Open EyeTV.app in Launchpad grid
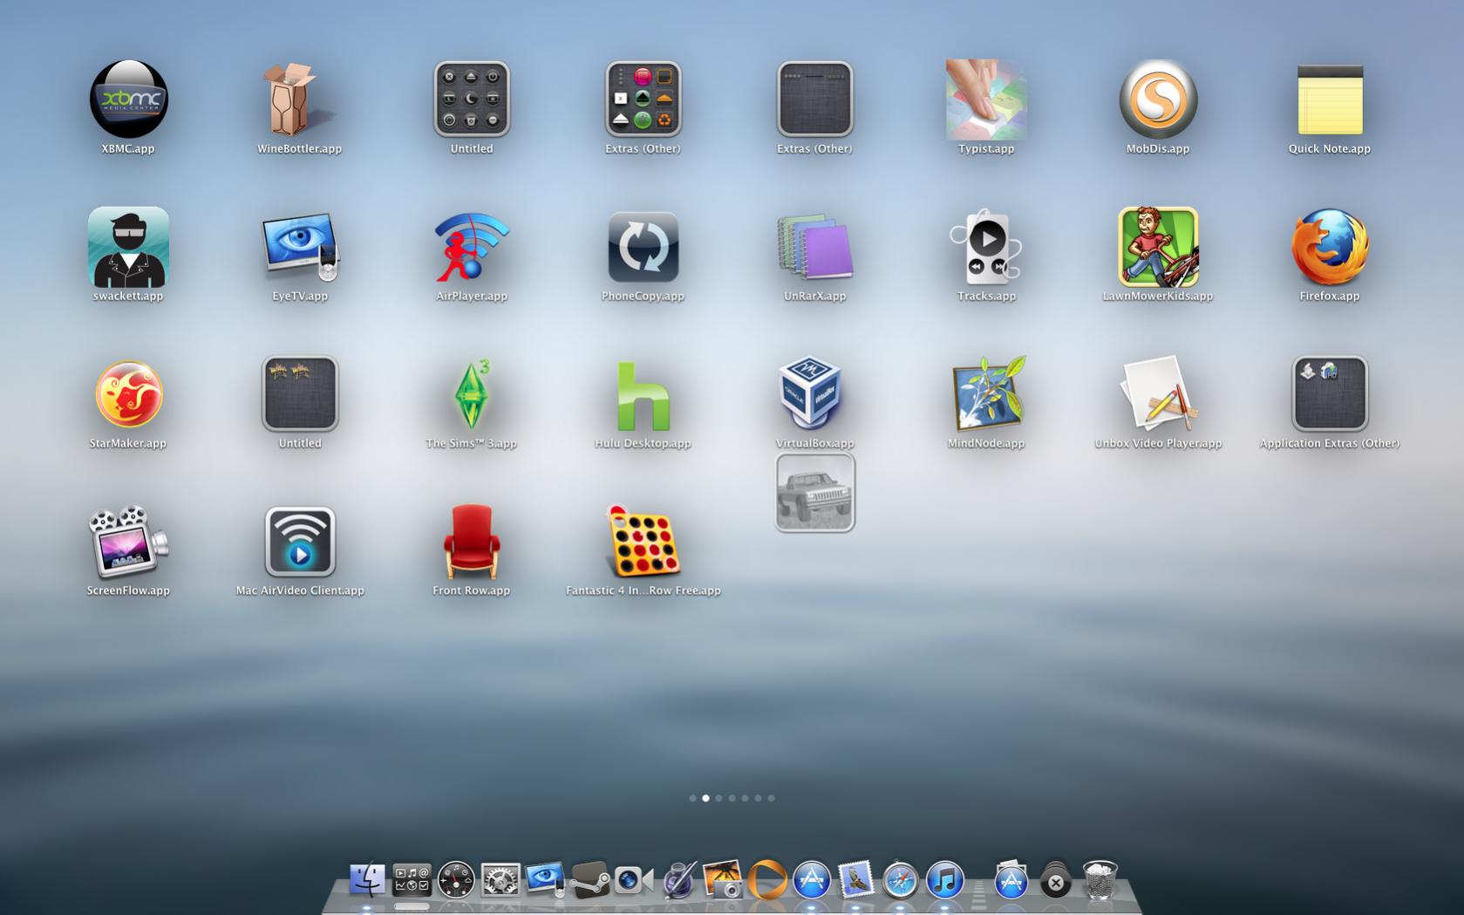The height and width of the screenshot is (915, 1464). coord(299,247)
